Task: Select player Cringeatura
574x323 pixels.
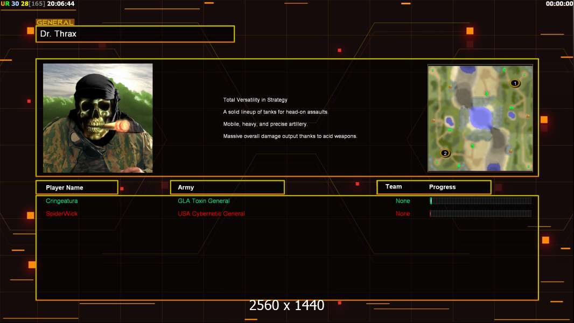Action: click(61, 201)
